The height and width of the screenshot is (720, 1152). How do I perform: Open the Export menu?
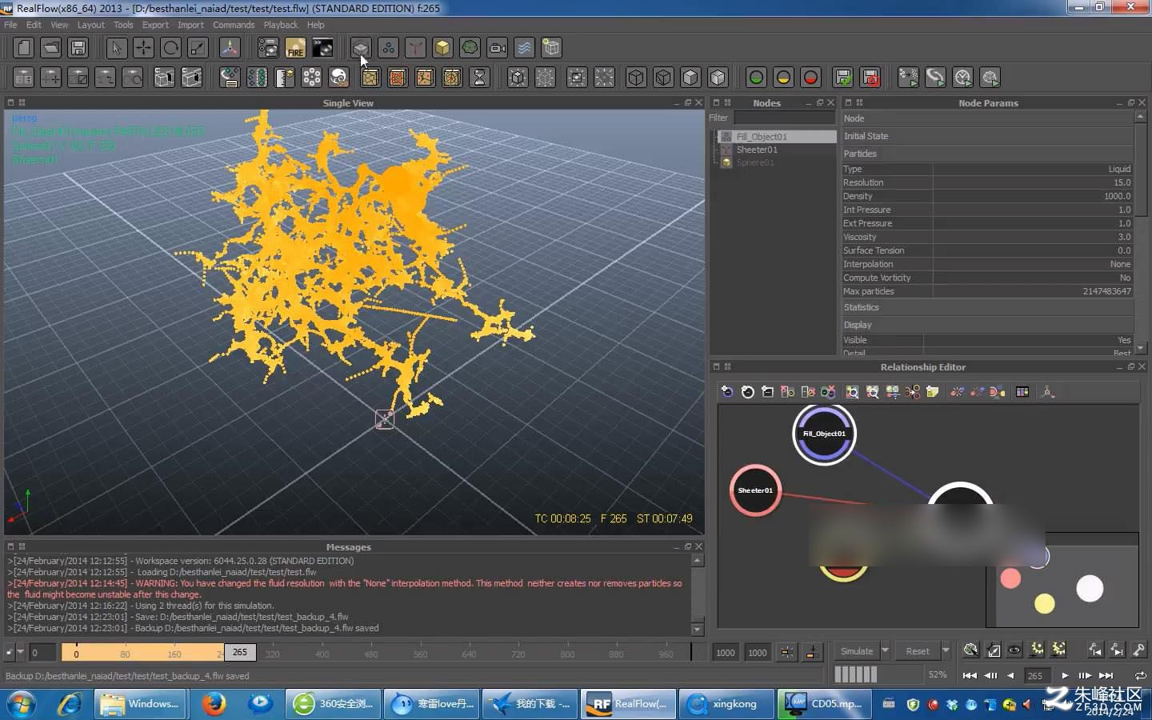[x=155, y=25]
